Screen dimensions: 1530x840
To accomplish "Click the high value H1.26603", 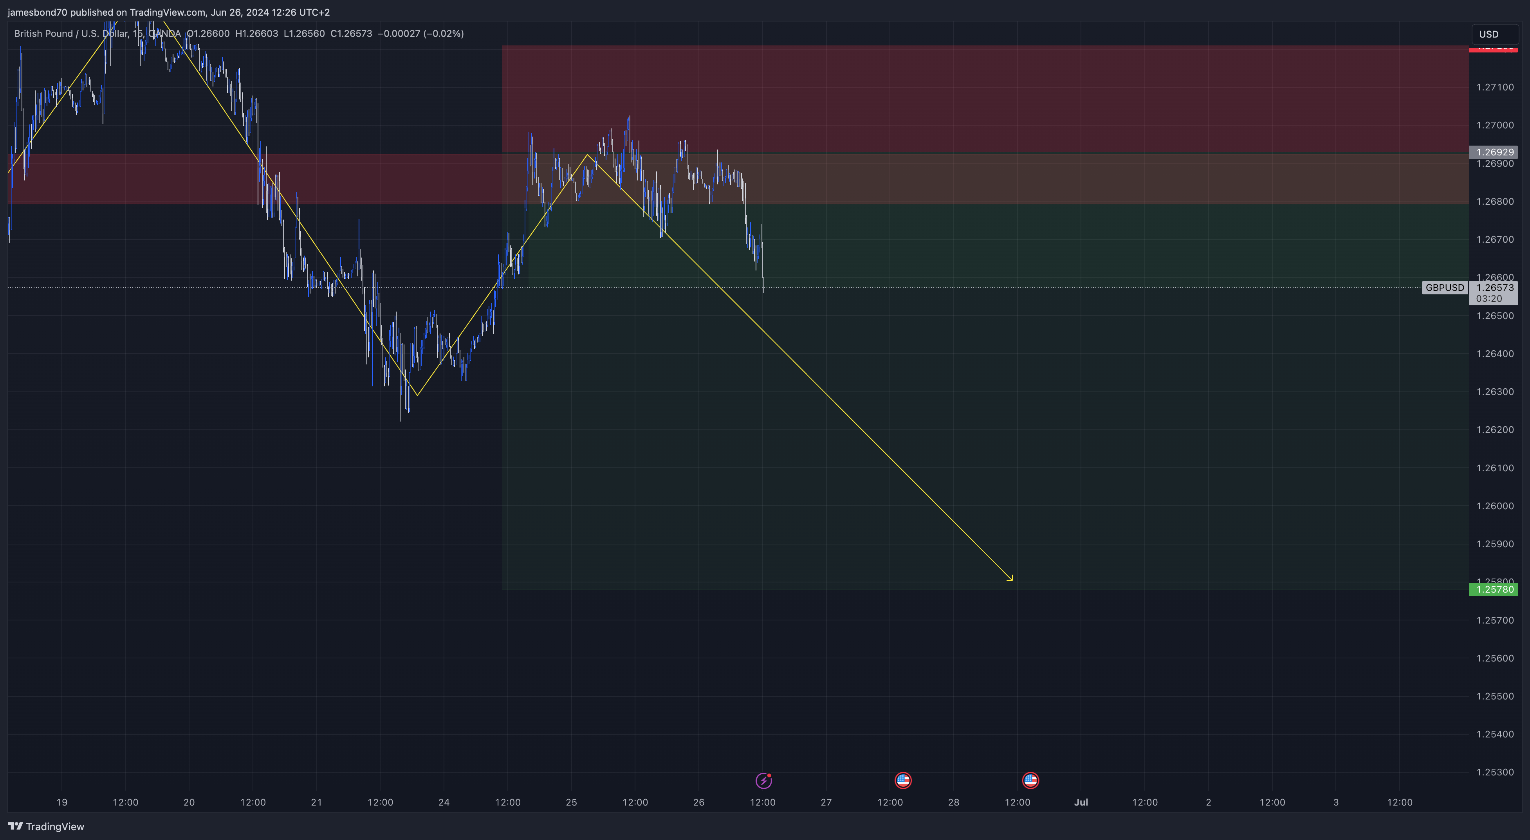I will [x=256, y=33].
